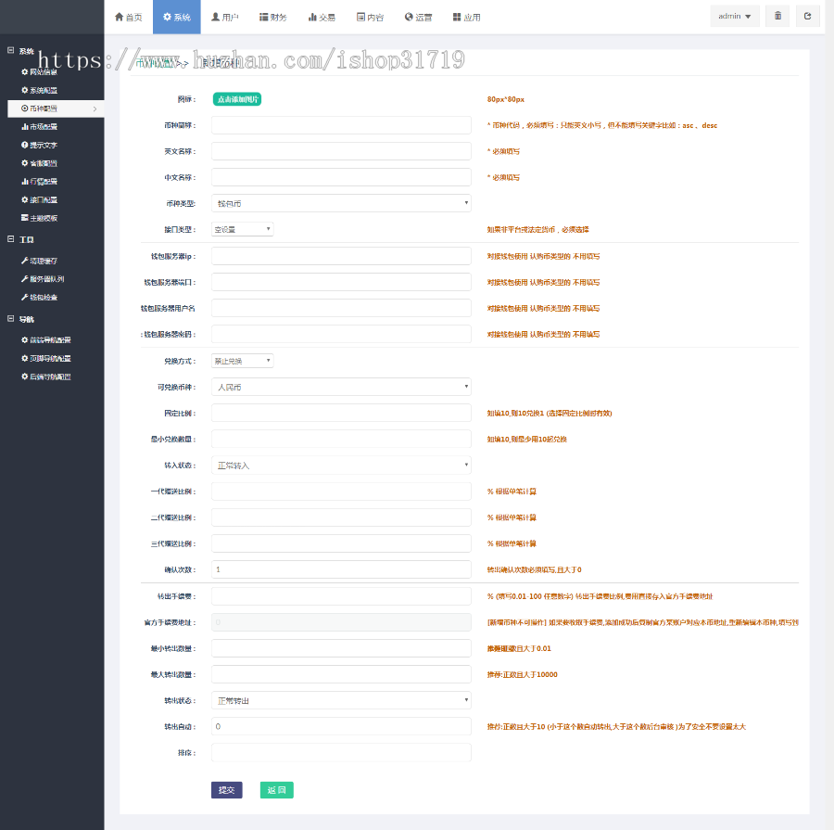Open 页脚导航配置 in the sidebar
The height and width of the screenshot is (830, 834).
click(x=45, y=358)
